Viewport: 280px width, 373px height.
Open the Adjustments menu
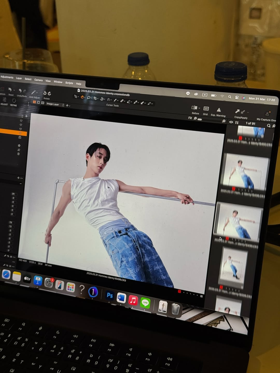coord(7,77)
